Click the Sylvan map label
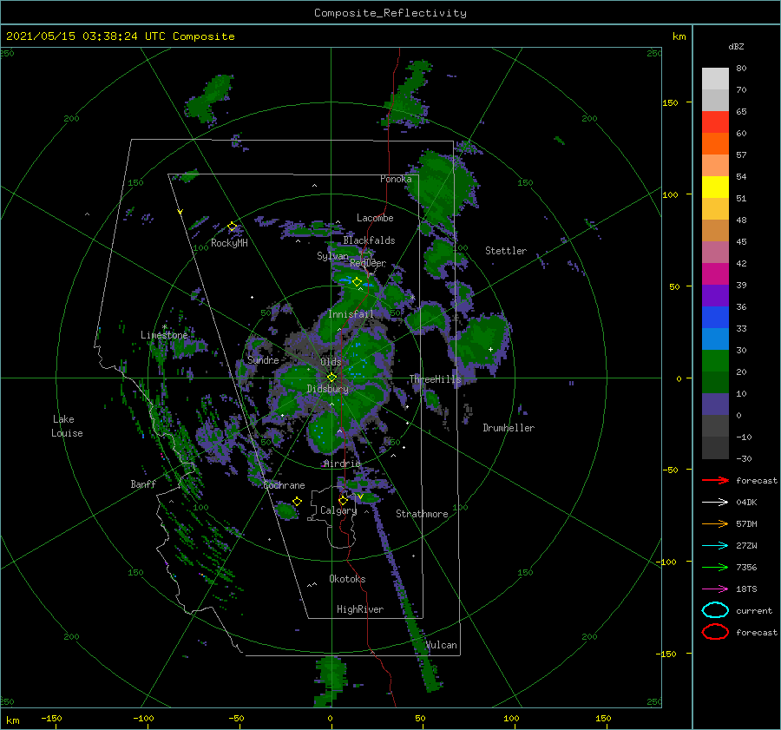 pyautogui.click(x=332, y=256)
